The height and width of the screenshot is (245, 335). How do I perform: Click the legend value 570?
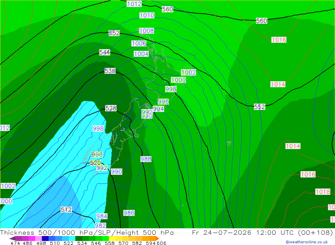123,243
